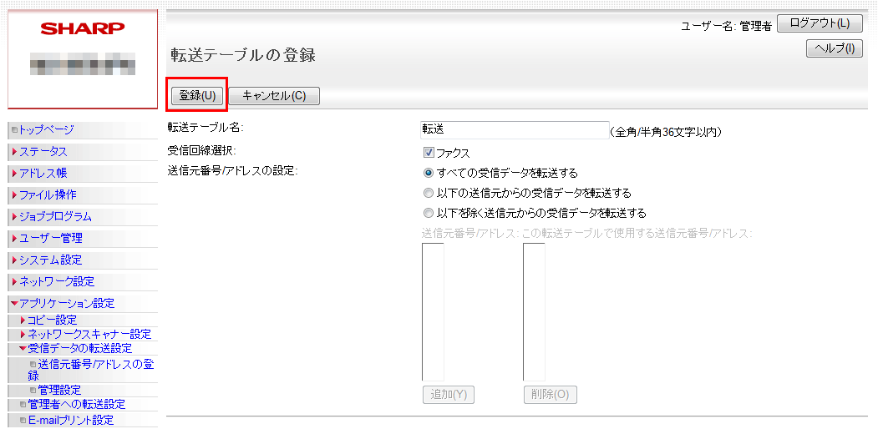Choose 以下を除く送信元からの受信データを転送する radio

(x=429, y=213)
